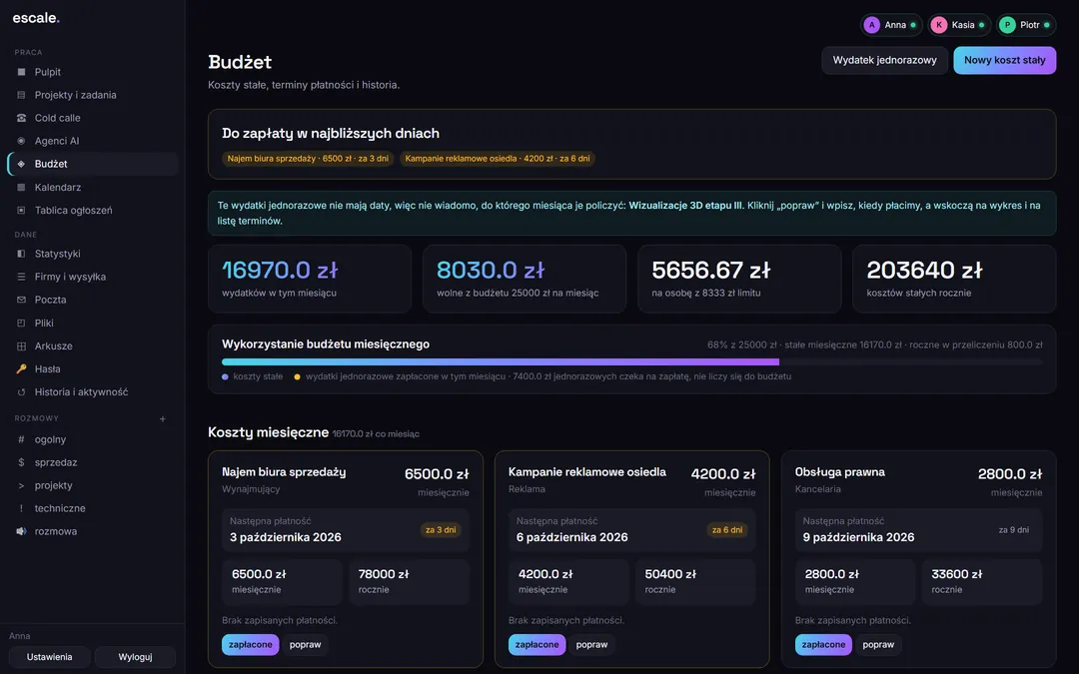Click popraw on Kampanie reklamowe osiedla
The image size is (1079, 674).
pos(591,644)
